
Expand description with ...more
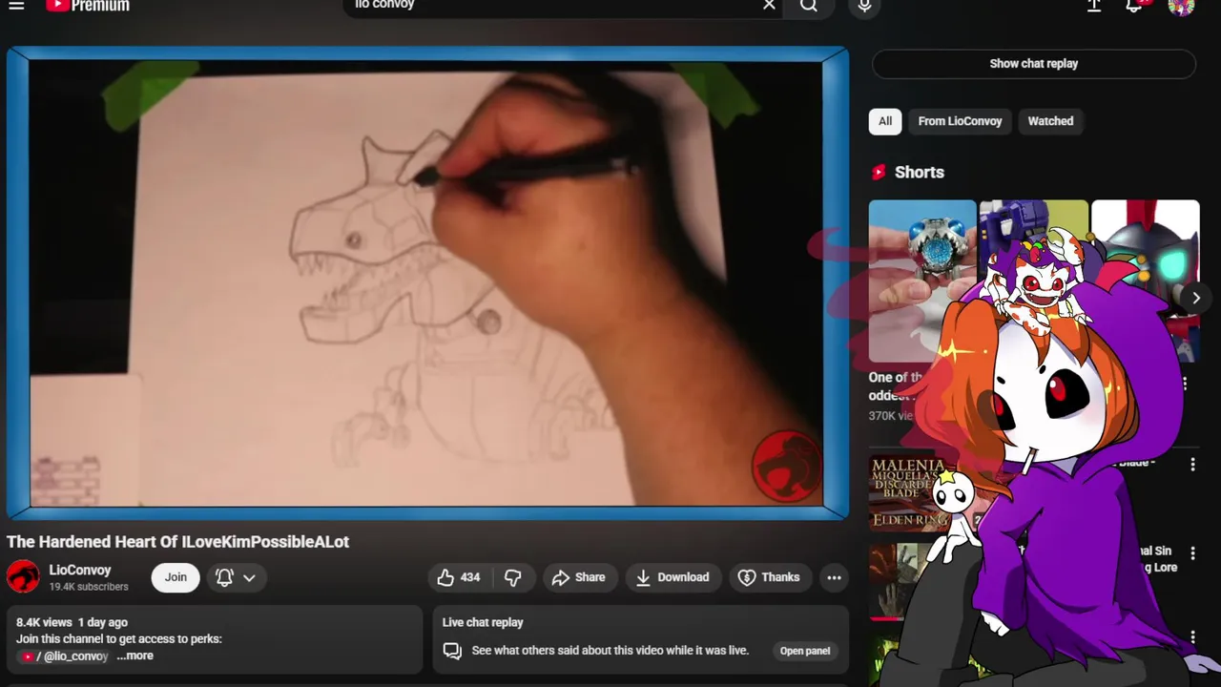[135, 656]
